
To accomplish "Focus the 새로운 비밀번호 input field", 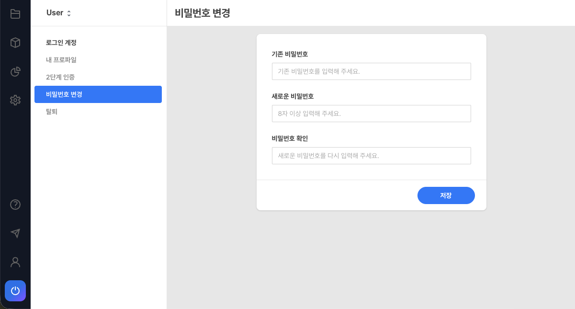I will 372,113.
